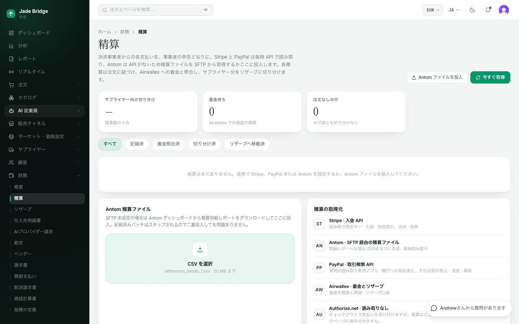Click the upload icon in CSV dropzone
Viewport: 519px width, 324px height.
coord(200,250)
